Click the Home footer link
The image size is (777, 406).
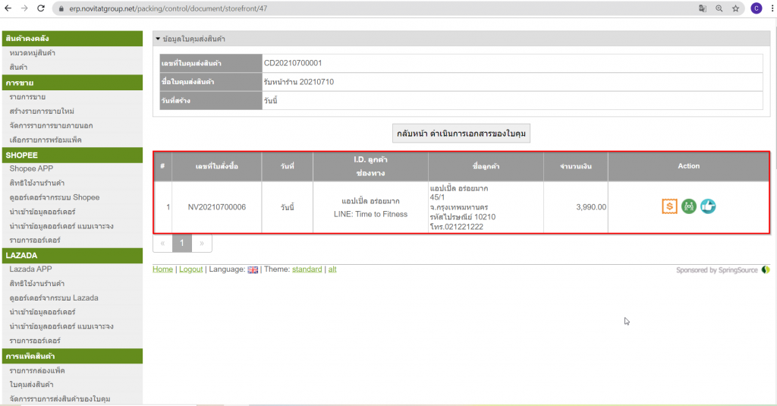162,269
